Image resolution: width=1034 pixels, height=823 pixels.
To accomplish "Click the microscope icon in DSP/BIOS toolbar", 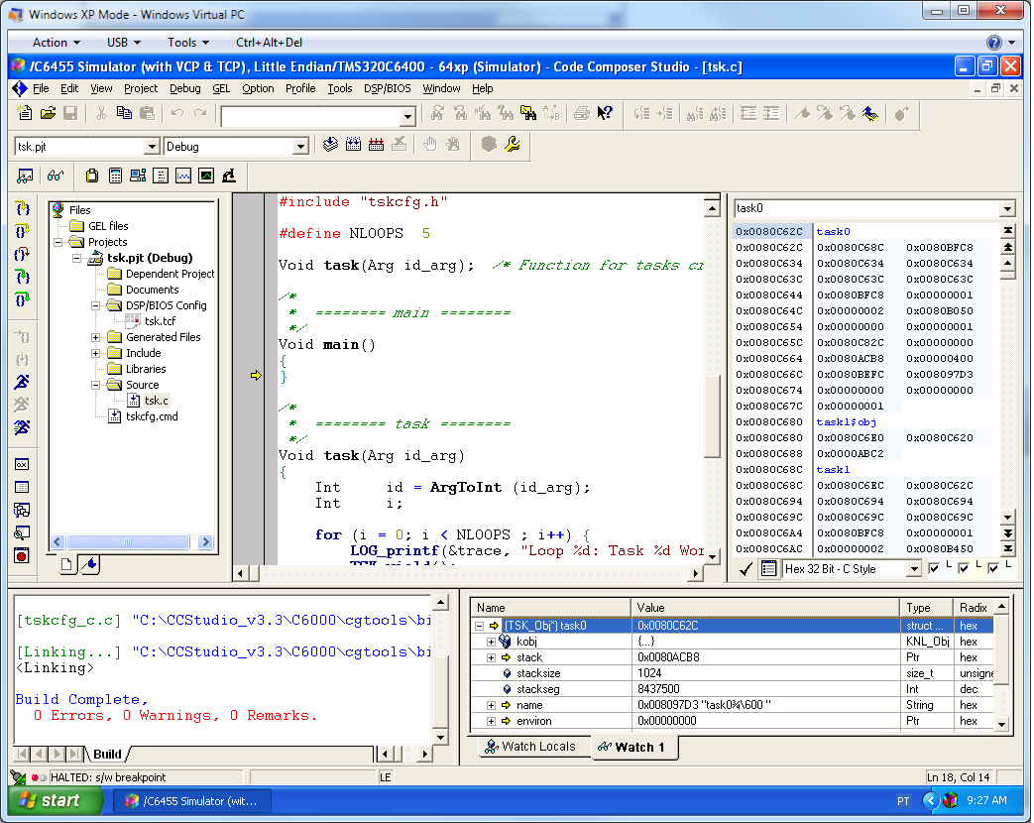I will (229, 176).
